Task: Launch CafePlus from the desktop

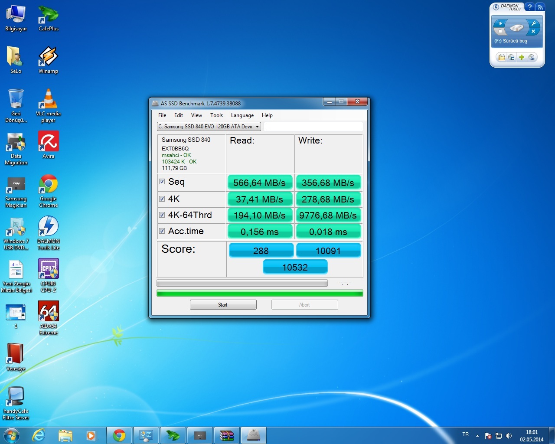Action: [48, 18]
